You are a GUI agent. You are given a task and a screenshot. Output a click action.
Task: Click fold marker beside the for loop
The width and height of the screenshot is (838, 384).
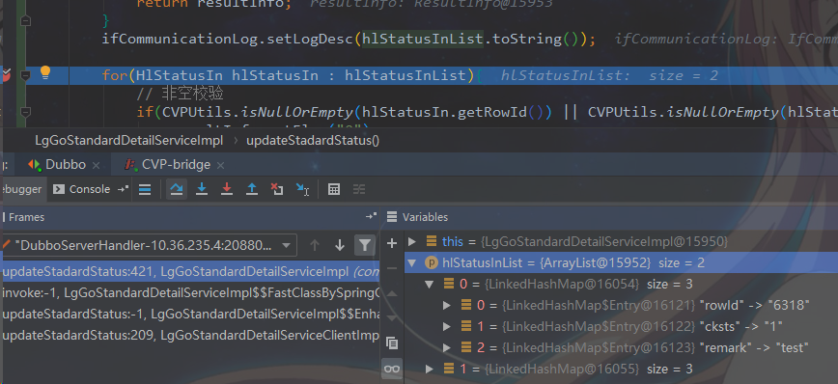(x=25, y=76)
